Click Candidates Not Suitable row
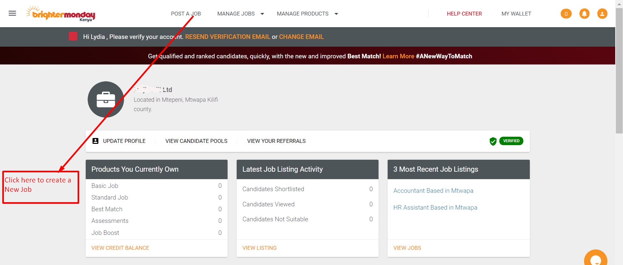The image size is (623, 265). click(307, 219)
